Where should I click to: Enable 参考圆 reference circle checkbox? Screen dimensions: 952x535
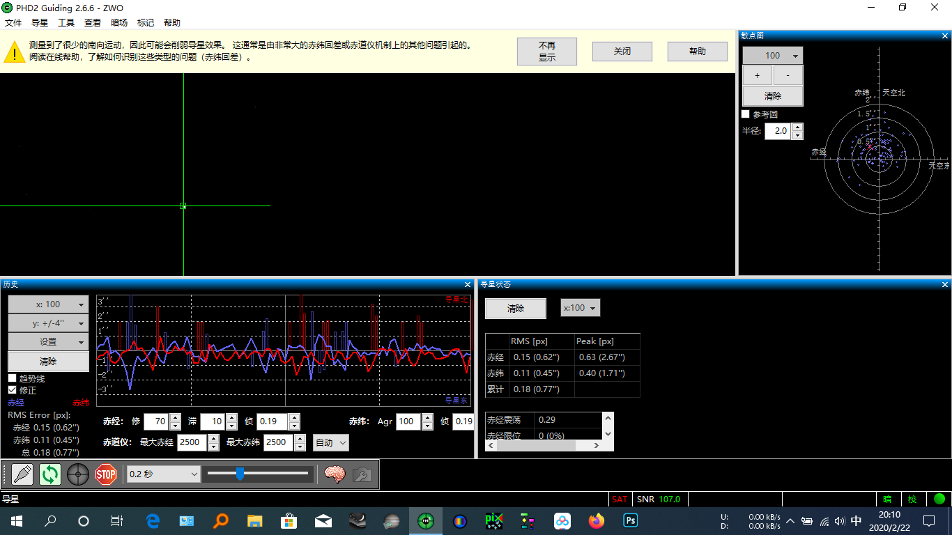(x=746, y=114)
